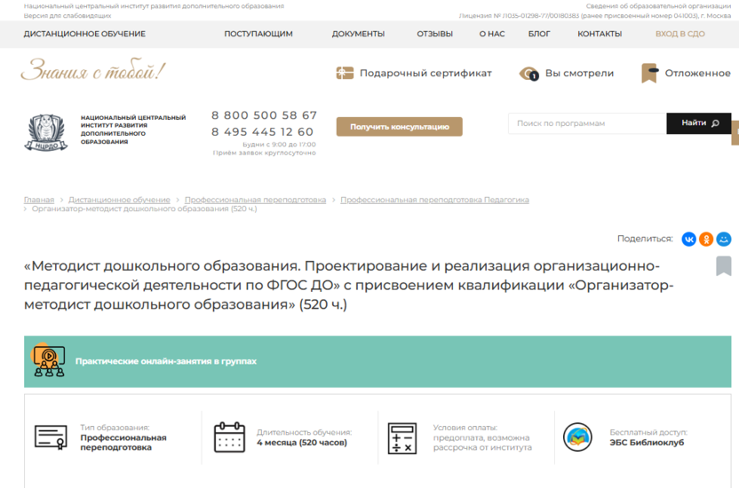Go to the БЛОГ section
Screen dimensions: 739x488
[x=539, y=34]
